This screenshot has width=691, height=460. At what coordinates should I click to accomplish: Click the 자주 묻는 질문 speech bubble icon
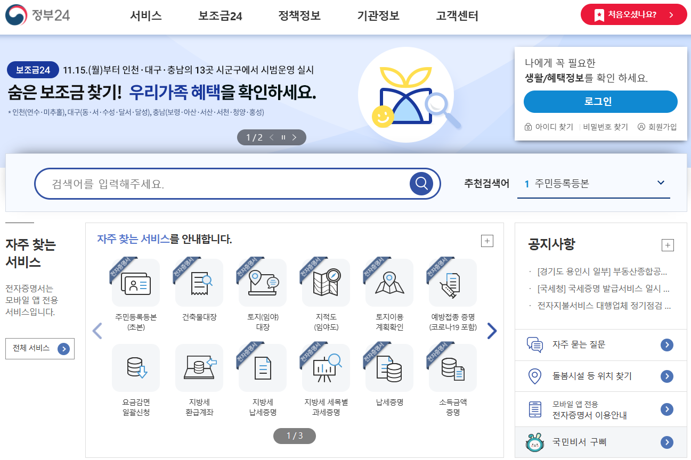point(534,345)
